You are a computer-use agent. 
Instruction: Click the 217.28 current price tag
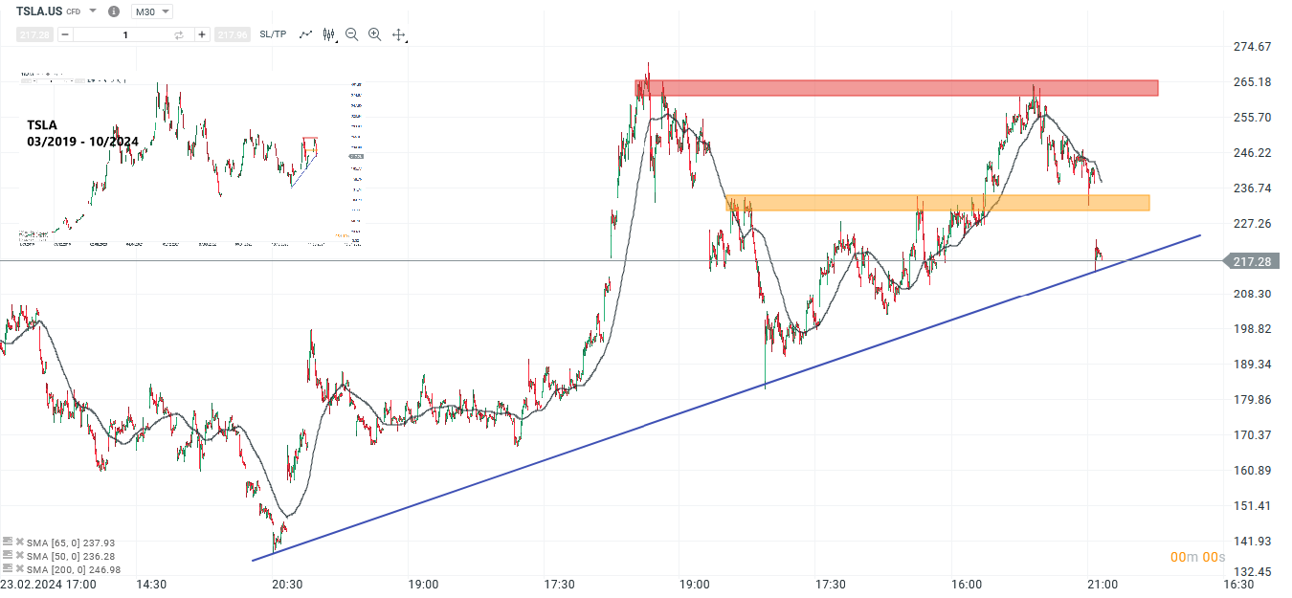click(1253, 261)
